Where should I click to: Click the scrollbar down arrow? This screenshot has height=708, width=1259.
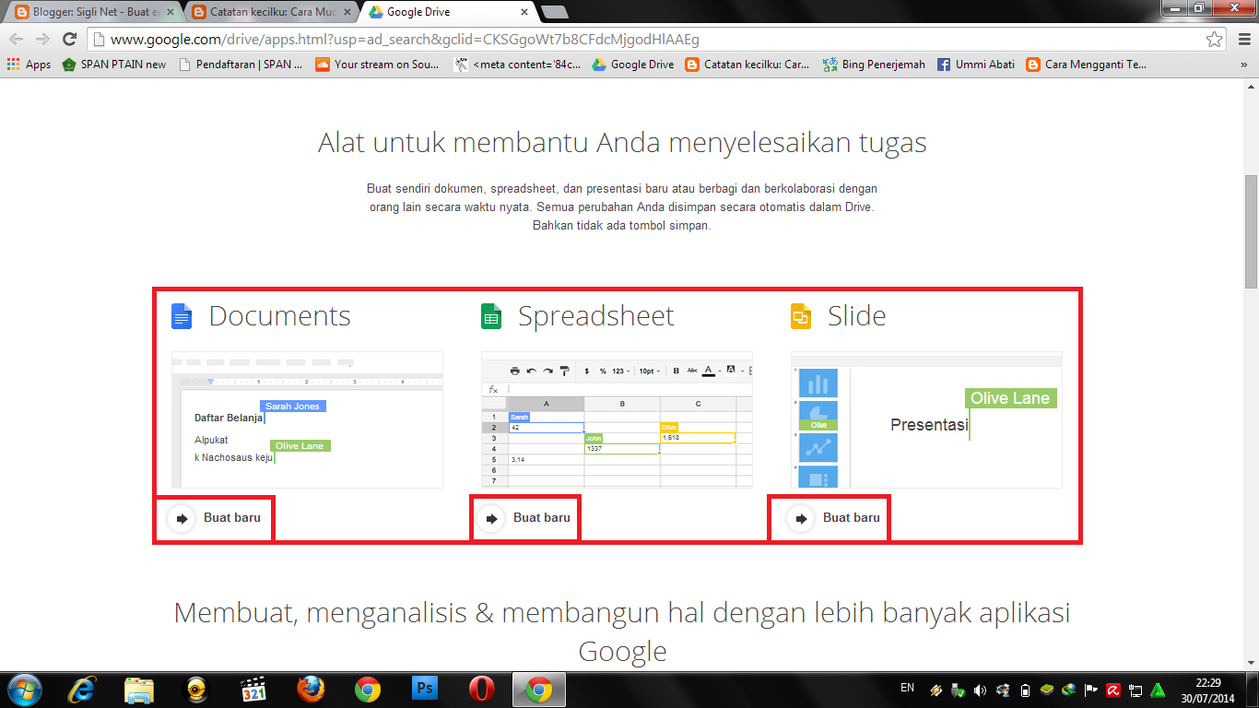1251,663
